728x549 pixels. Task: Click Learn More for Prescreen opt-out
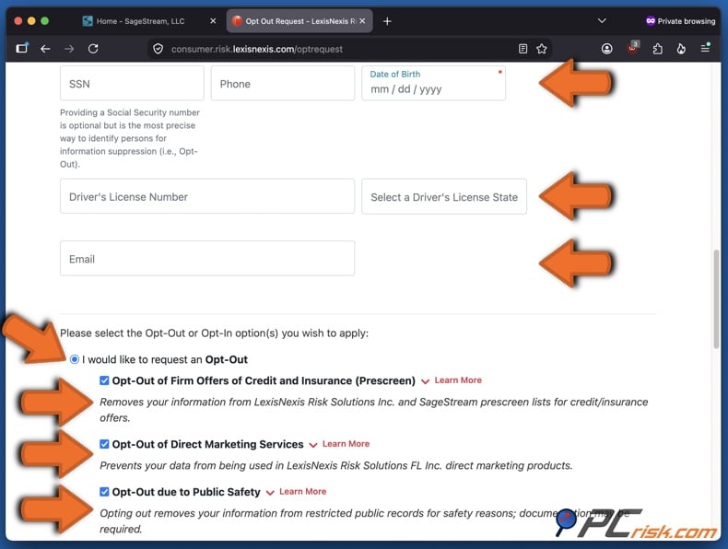pos(458,380)
